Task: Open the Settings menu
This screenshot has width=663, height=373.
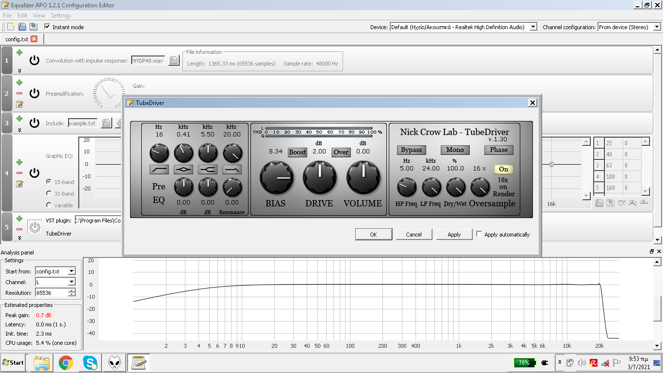Action: (x=61, y=16)
